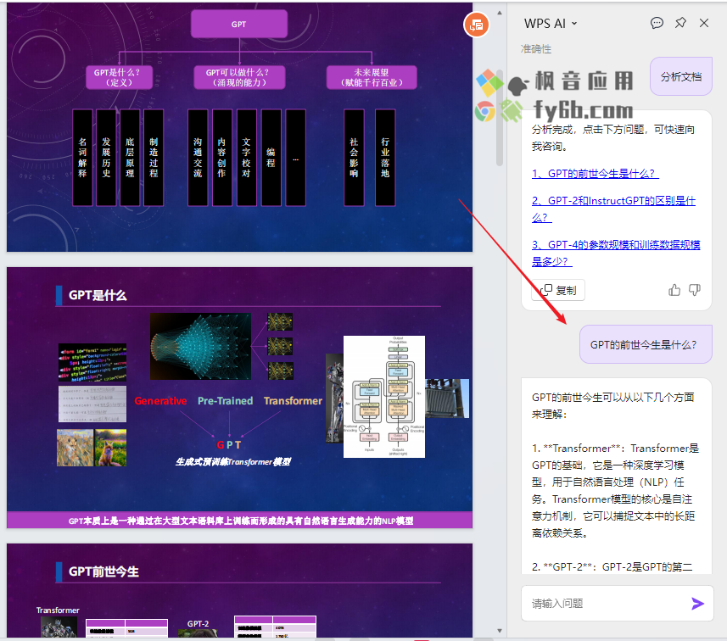
Task: Click the 内容创作 vertical box
Action: click(x=222, y=158)
